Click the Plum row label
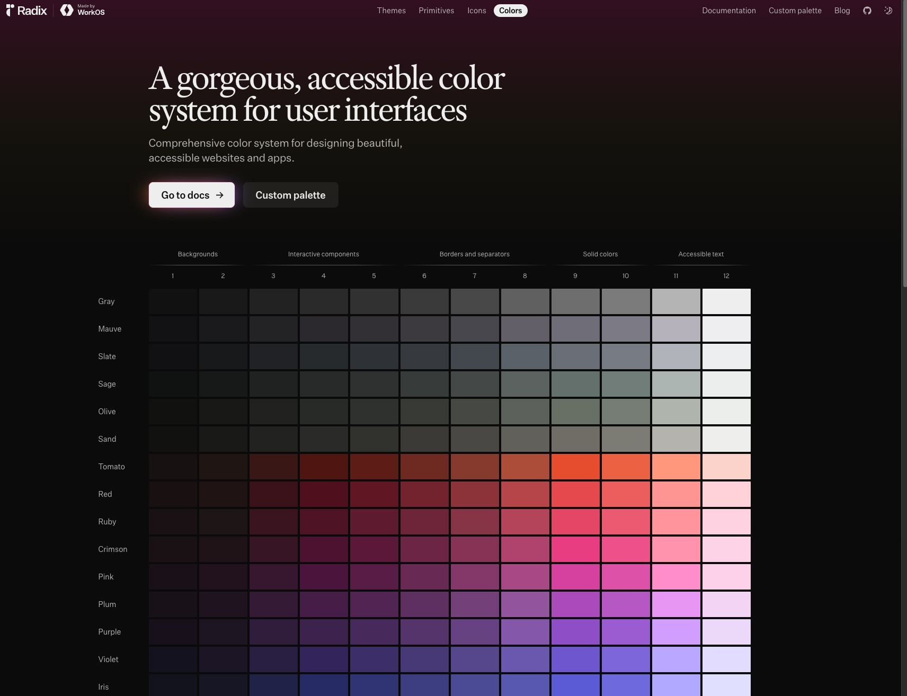This screenshot has height=696, width=907. click(107, 604)
